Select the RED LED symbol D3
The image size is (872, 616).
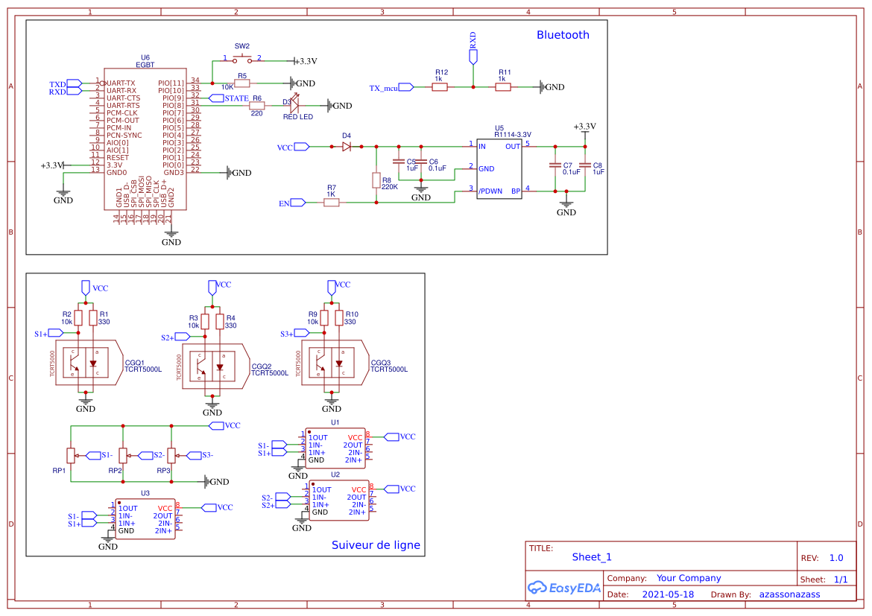295,105
